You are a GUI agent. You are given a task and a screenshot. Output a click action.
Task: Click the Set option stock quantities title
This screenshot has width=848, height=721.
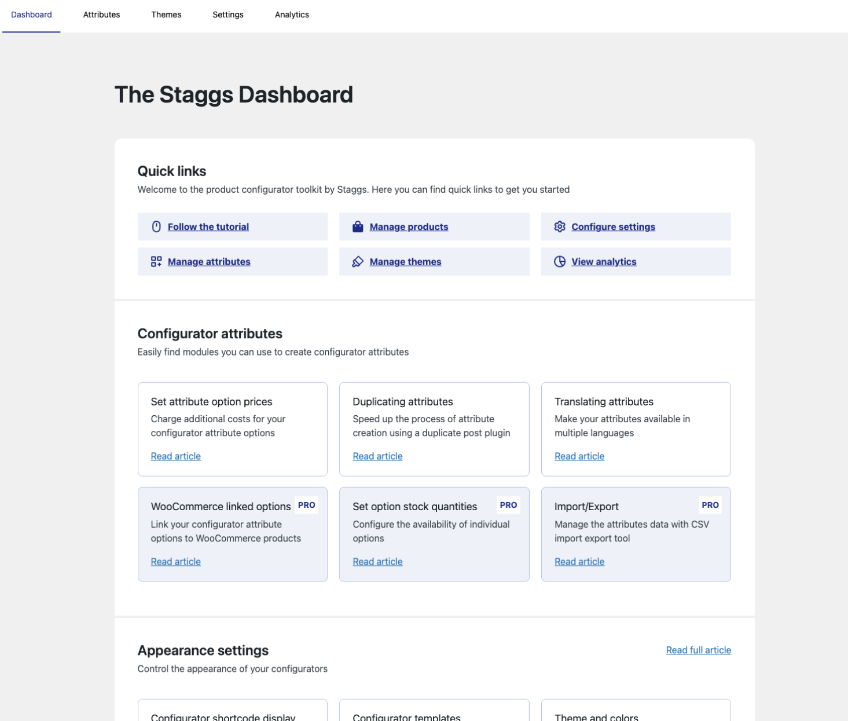415,507
